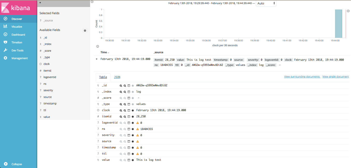Toggle the clock field column

(129, 110)
